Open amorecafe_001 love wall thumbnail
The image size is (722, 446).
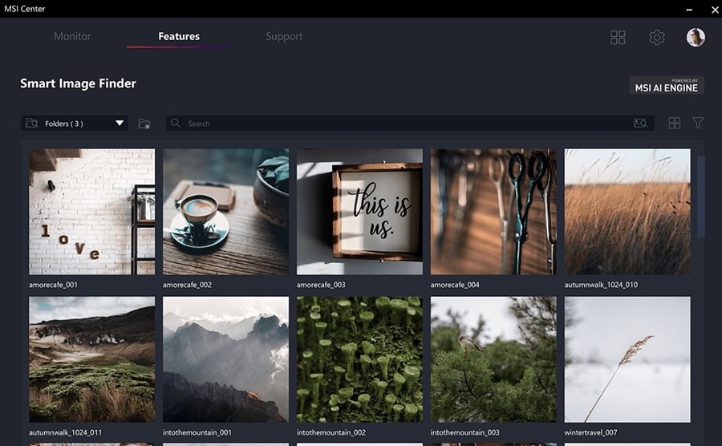click(x=92, y=212)
